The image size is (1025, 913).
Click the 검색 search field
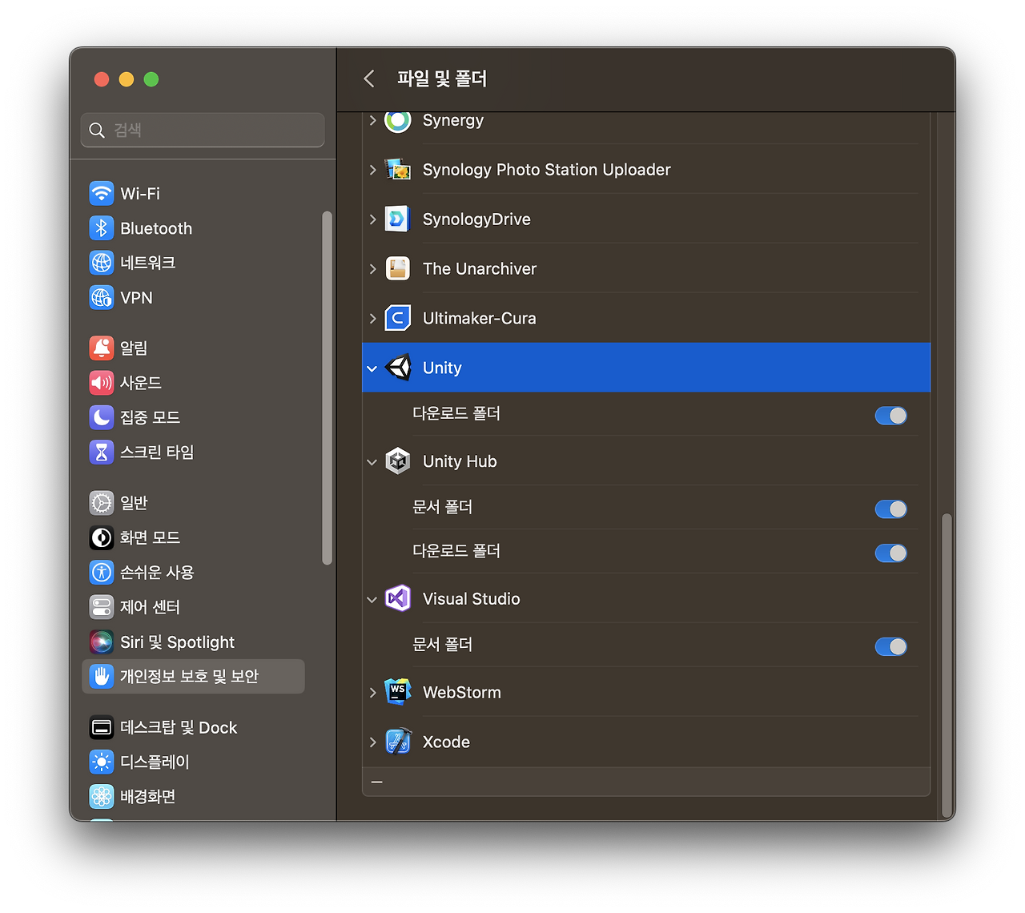tap(203, 130)
